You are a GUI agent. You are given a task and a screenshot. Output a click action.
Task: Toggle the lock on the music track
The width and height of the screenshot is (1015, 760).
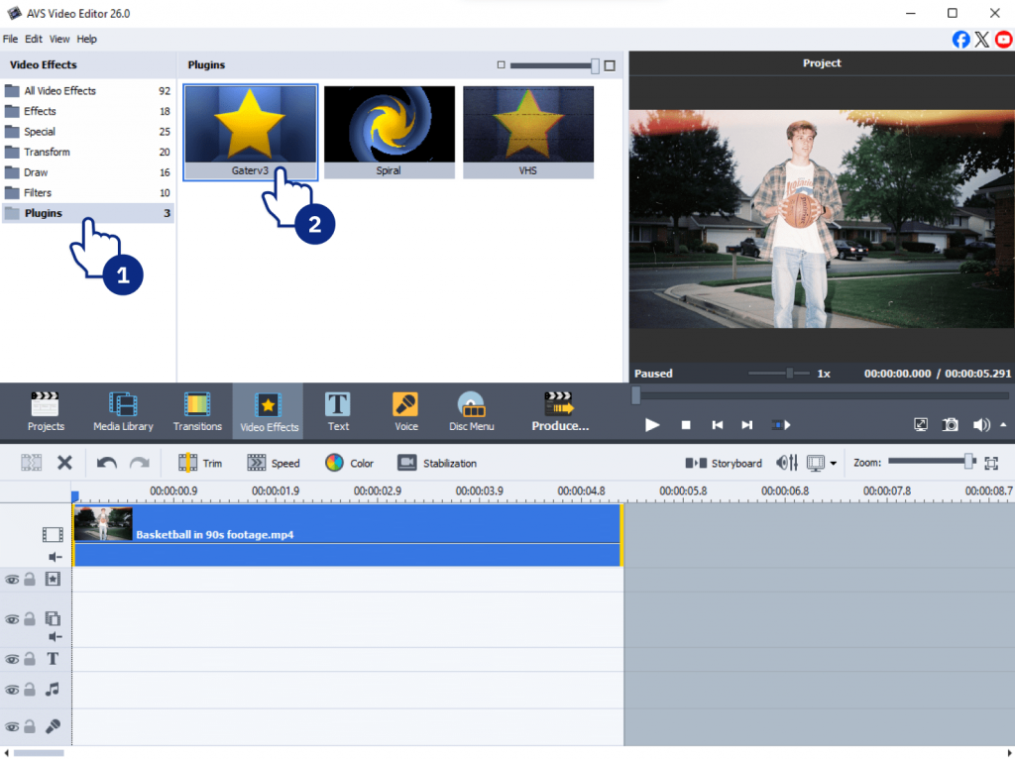[x=30, y=690]
